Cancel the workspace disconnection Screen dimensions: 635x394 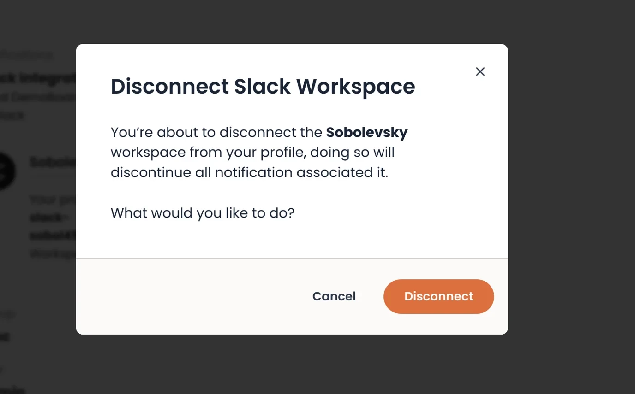coord(334,296)
